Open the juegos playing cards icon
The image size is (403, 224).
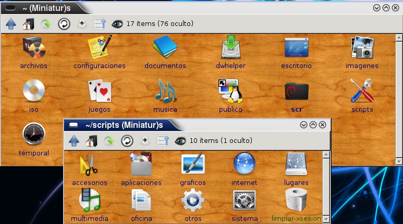[100, 91]
